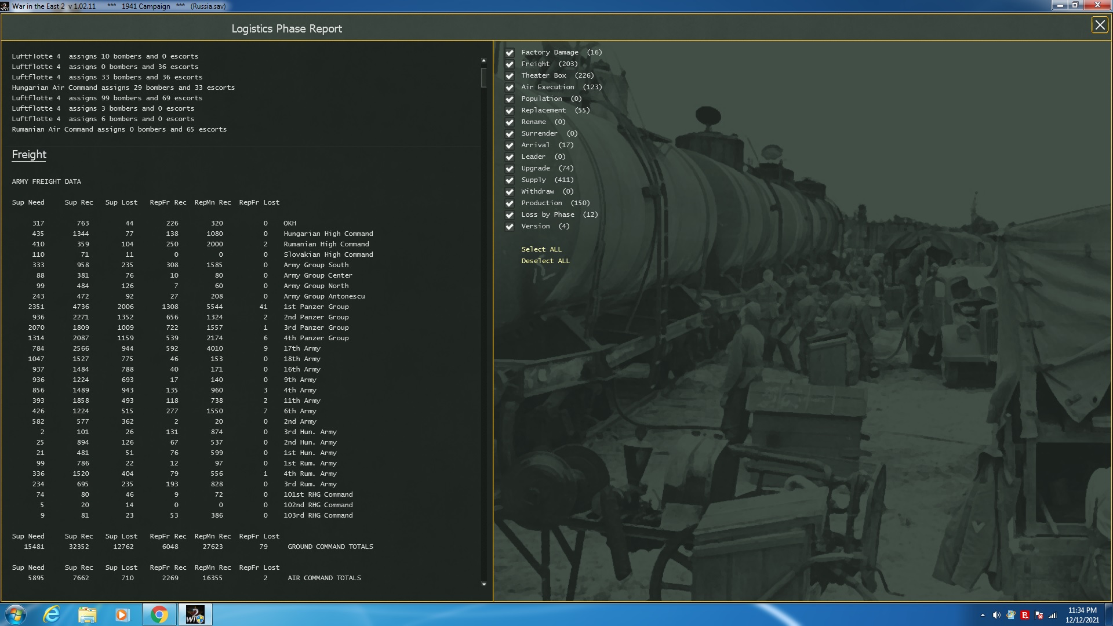Open Windows Media Player from the taskbar

[122, 614]
